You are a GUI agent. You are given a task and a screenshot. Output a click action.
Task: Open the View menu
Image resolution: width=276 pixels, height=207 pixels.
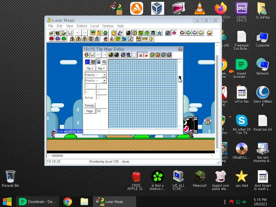pyautogui.click(x=70, y=26)
